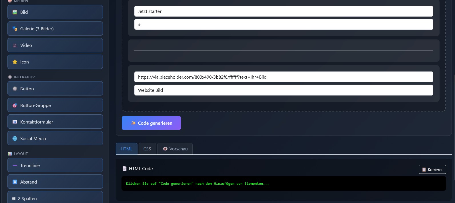
Task: Click the 'Website Bild' alt text field
Action: [x=284, y=90]
